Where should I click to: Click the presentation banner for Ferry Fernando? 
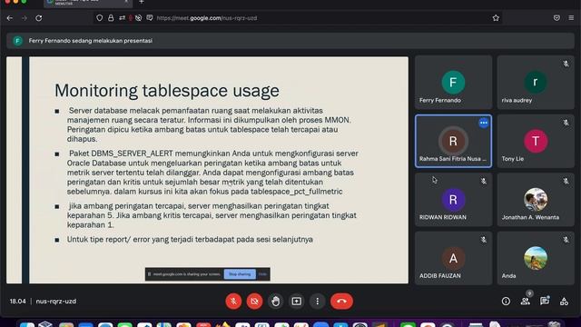(x=290, y=41)
